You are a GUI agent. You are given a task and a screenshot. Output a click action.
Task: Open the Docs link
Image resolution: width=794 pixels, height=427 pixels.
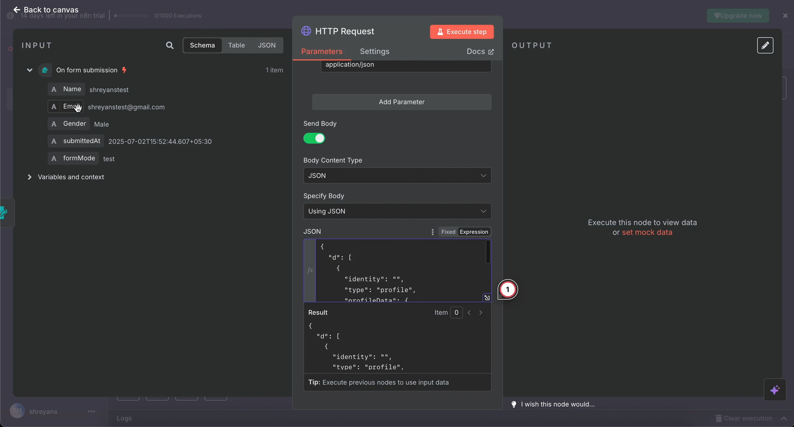point(480,51)
